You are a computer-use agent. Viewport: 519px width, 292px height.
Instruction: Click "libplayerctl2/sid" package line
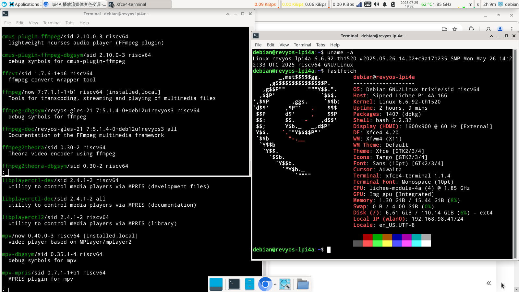tap(55, 217)
